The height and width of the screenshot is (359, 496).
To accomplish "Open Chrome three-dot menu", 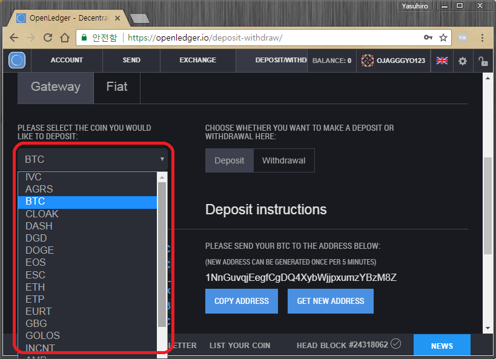I will point(482,38).
